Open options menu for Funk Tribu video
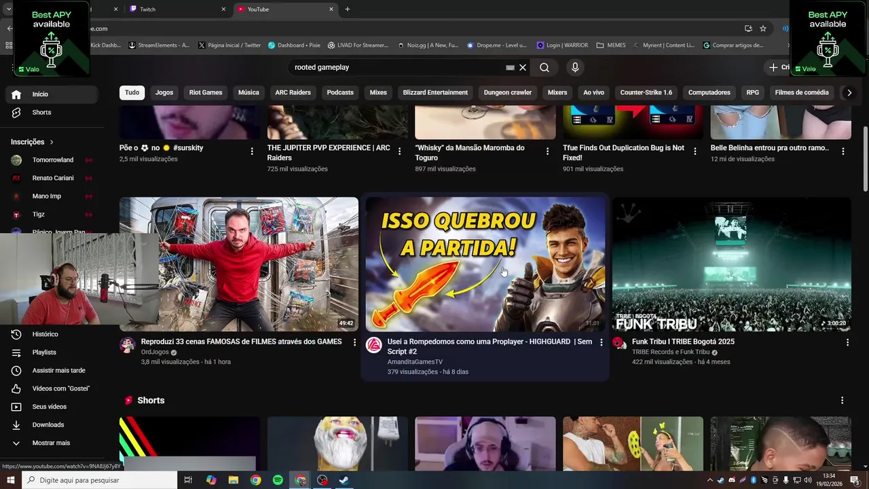Screen dimensions: 869x489 (847, 342)
